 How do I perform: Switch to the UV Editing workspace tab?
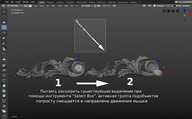tap(70, 2)
